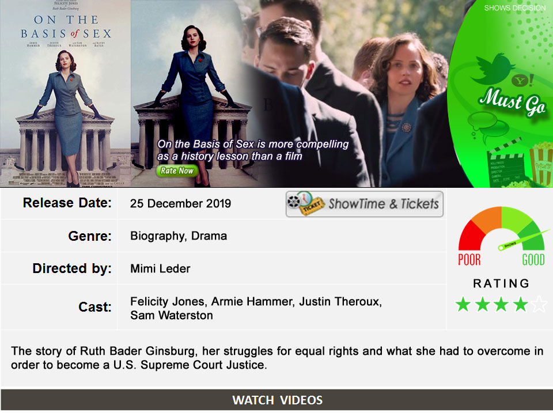553x413 pixels.
Task: Click the Must Go decision label
Action: point(512,102)
